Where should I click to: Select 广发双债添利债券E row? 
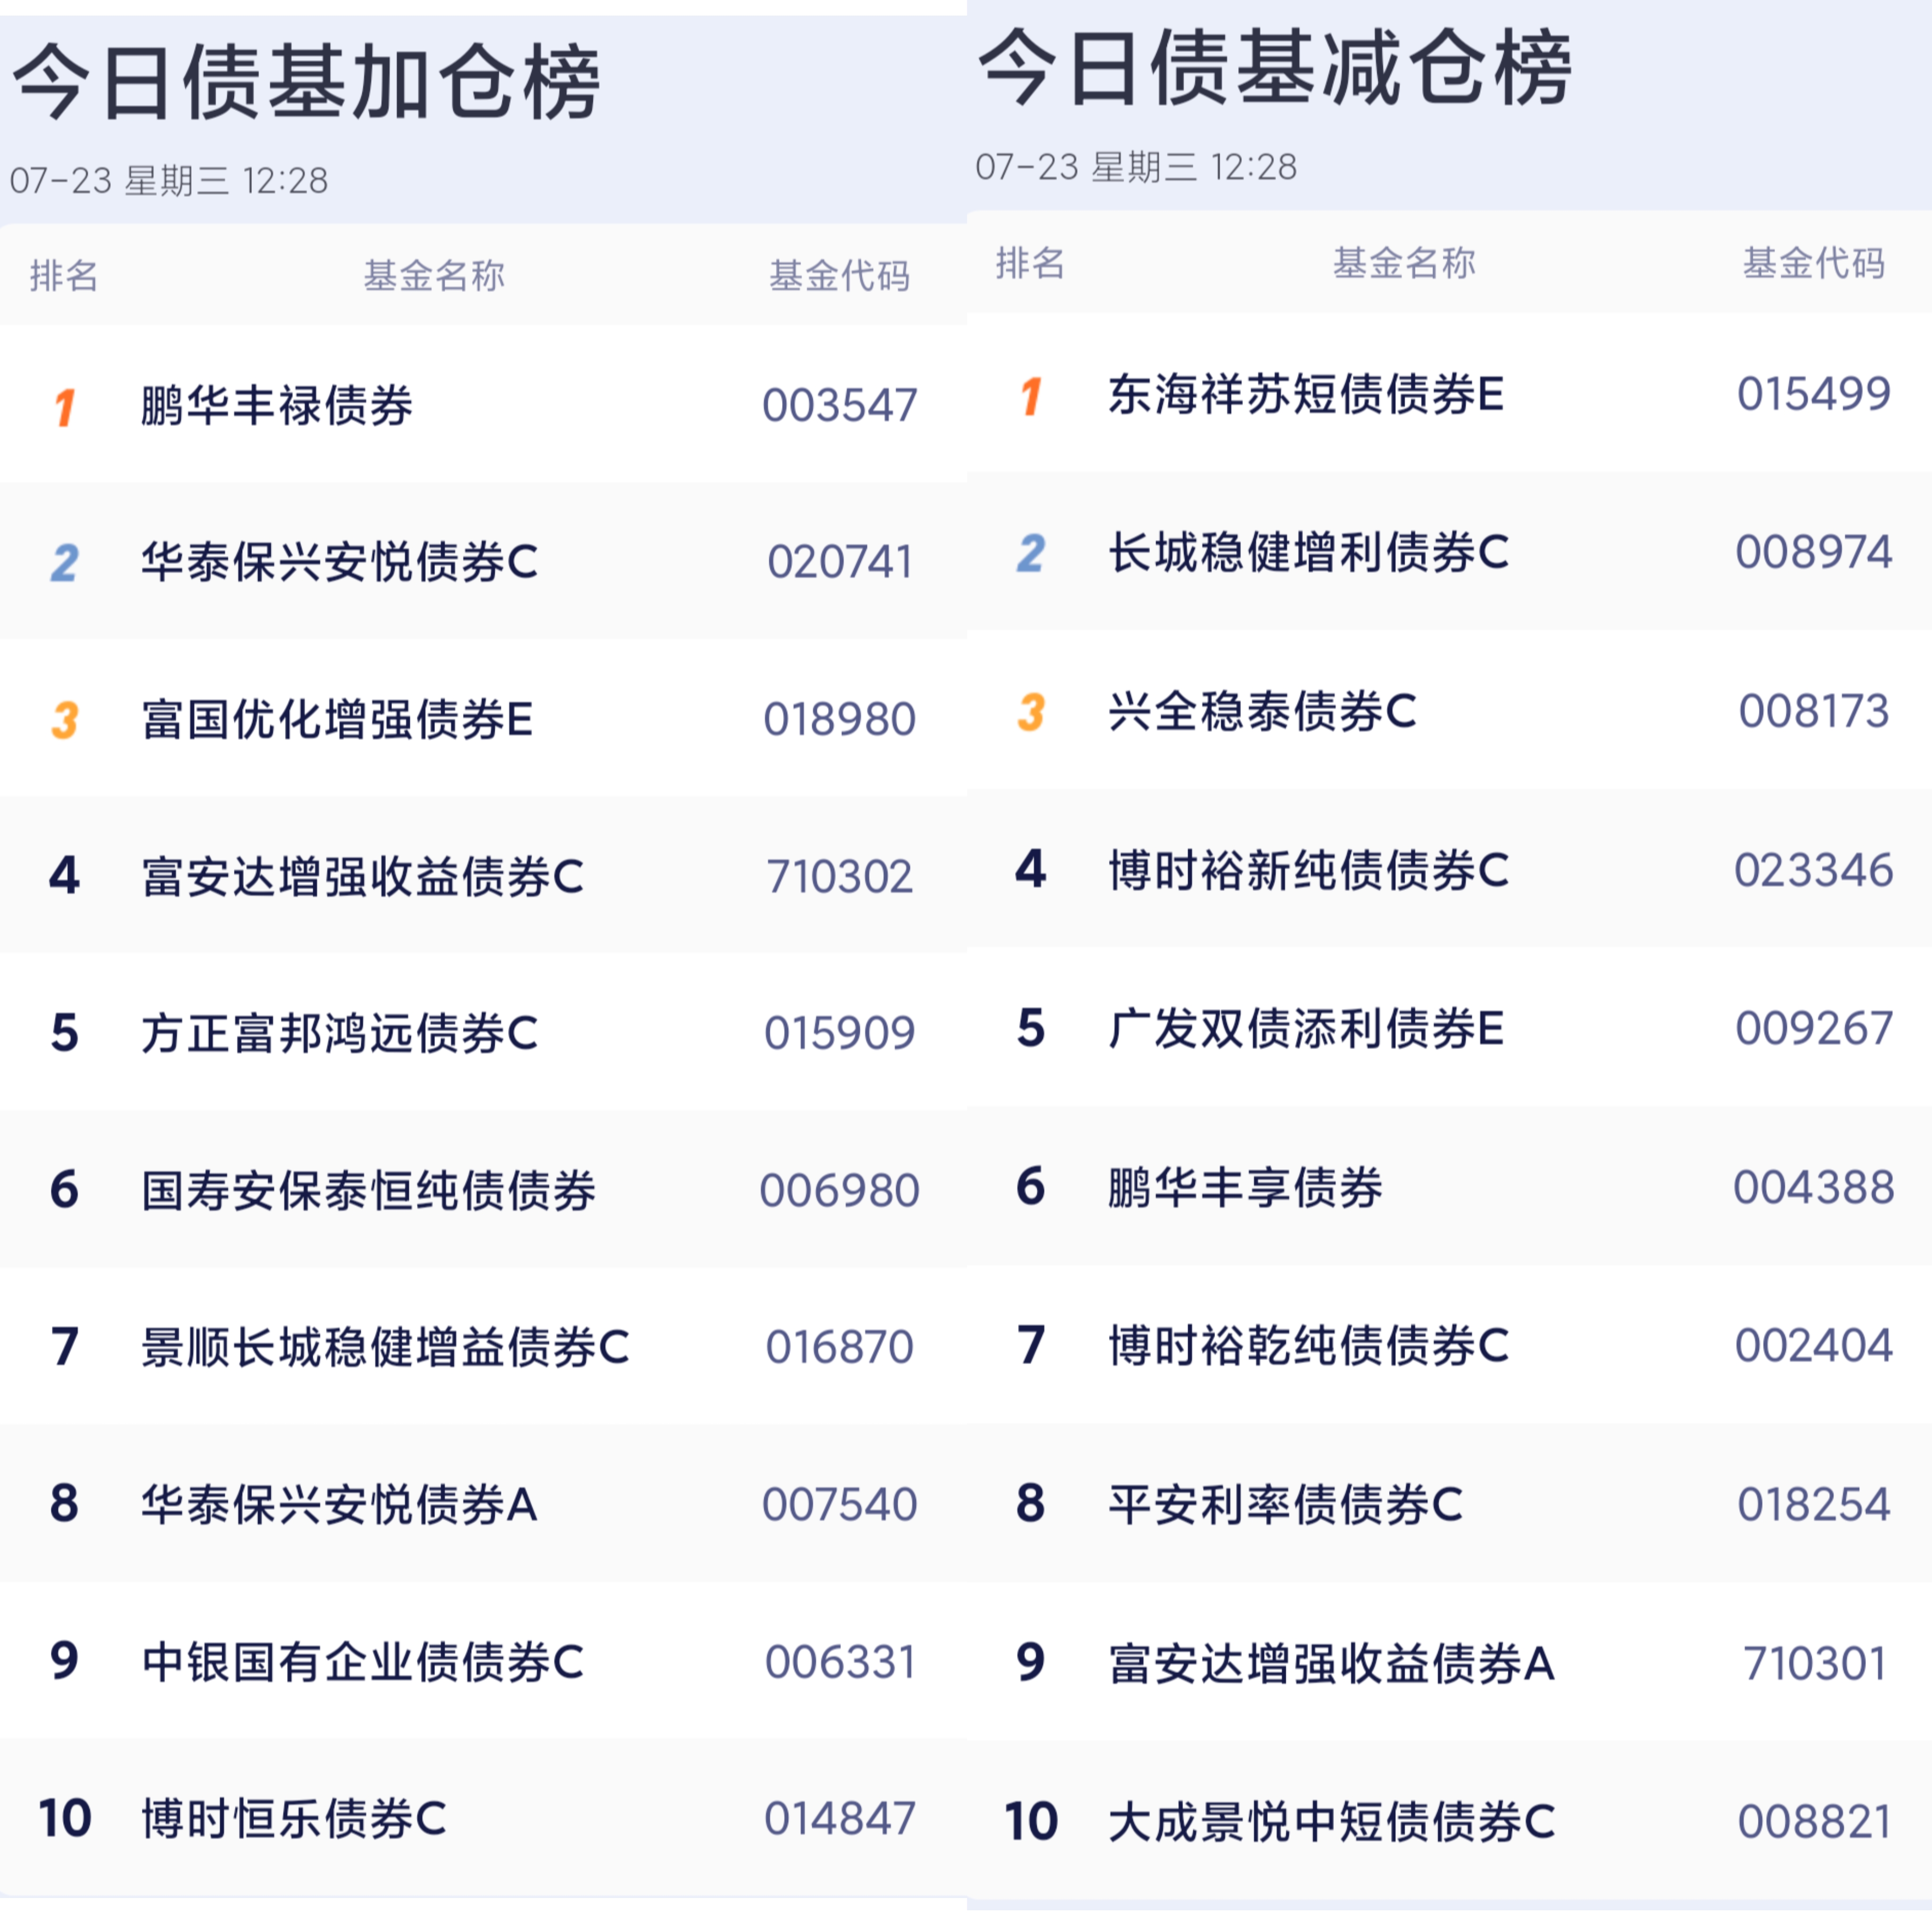coord(1449,1028)
